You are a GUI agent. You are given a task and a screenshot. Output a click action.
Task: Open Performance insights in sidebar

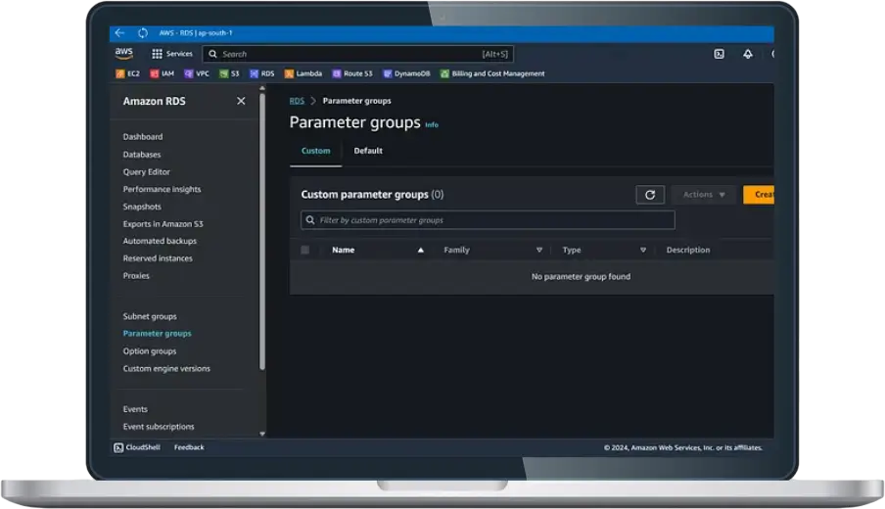[x=162, y=189]
